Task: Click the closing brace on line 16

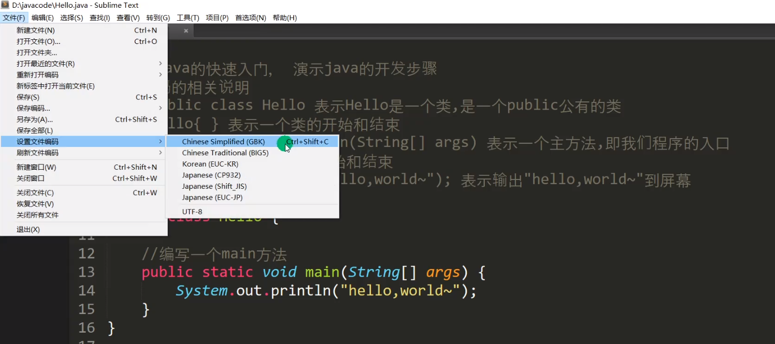Action: pos(111,328)
